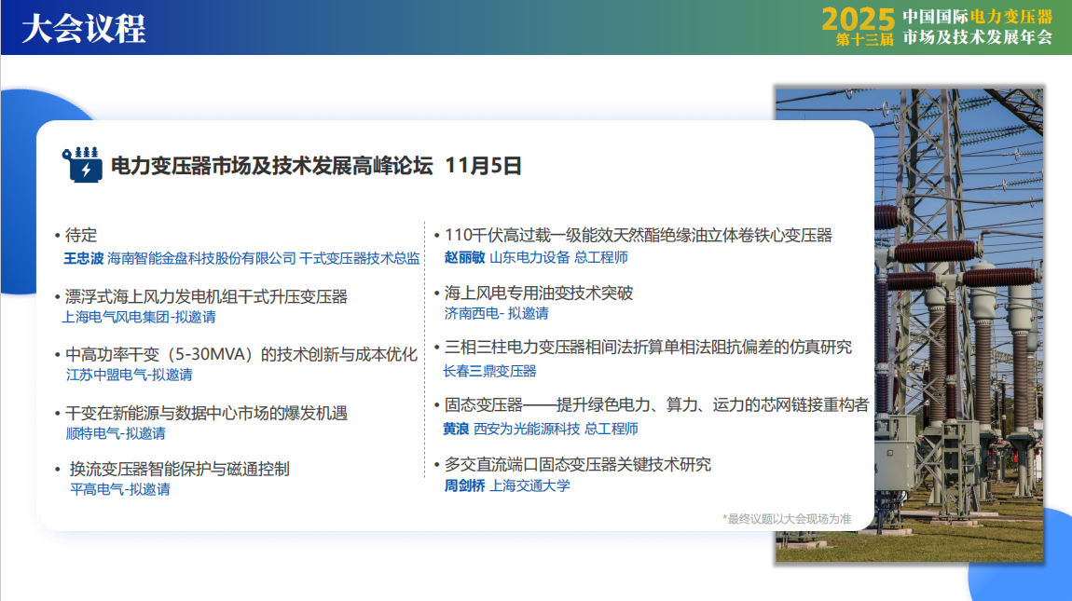Click speaker name '赵丽敏'
1072x601 pixels.
click(465, 258)
